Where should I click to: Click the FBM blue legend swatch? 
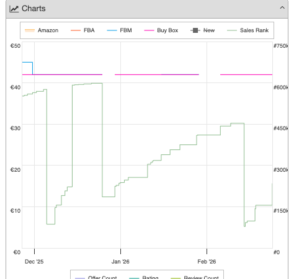pos(112,30)
